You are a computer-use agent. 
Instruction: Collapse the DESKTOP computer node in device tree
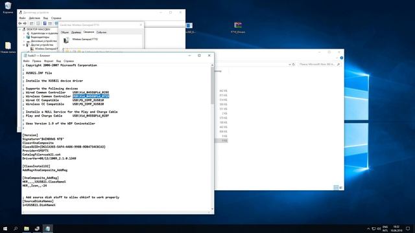pyautogui.click(x=20, y=29)
